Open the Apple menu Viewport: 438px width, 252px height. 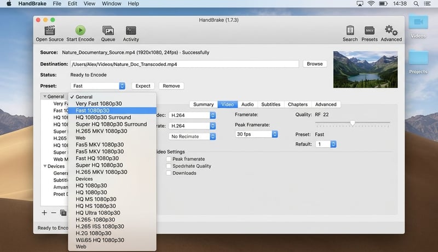click(9, 4)
